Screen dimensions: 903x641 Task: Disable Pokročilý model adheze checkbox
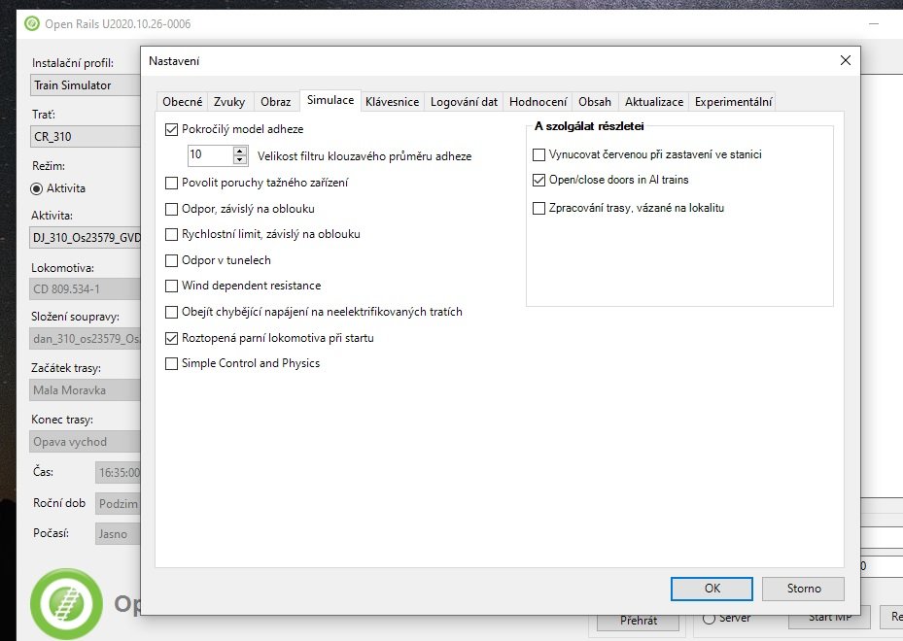[172, 129]
